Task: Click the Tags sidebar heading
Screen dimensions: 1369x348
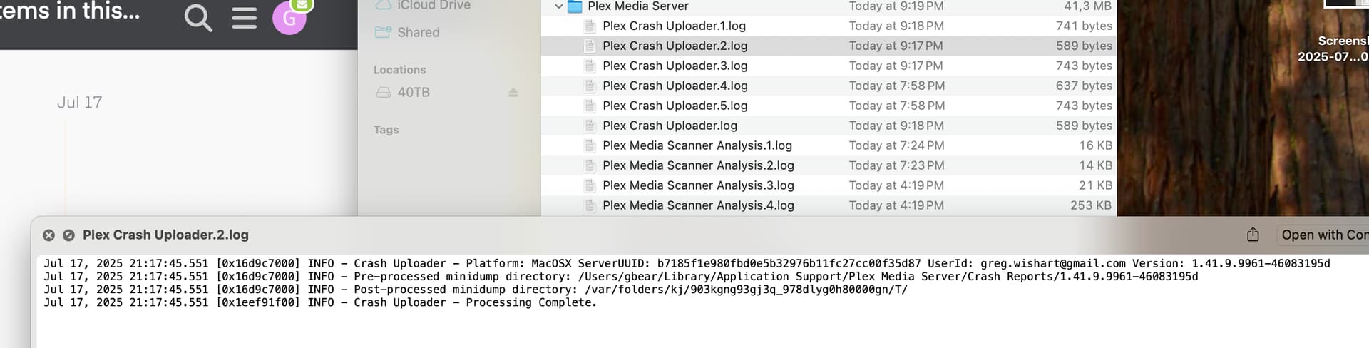Action: point(386,130)
